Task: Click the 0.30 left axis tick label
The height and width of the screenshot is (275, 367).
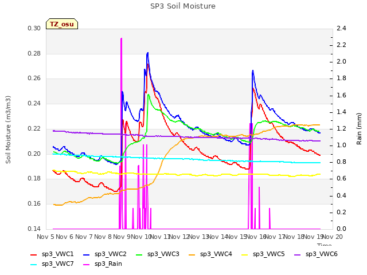Action: pyautogui.click(x=34, y=28)
